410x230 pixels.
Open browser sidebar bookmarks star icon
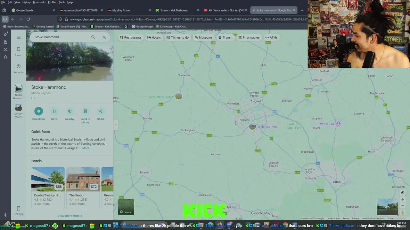[5, 57]
